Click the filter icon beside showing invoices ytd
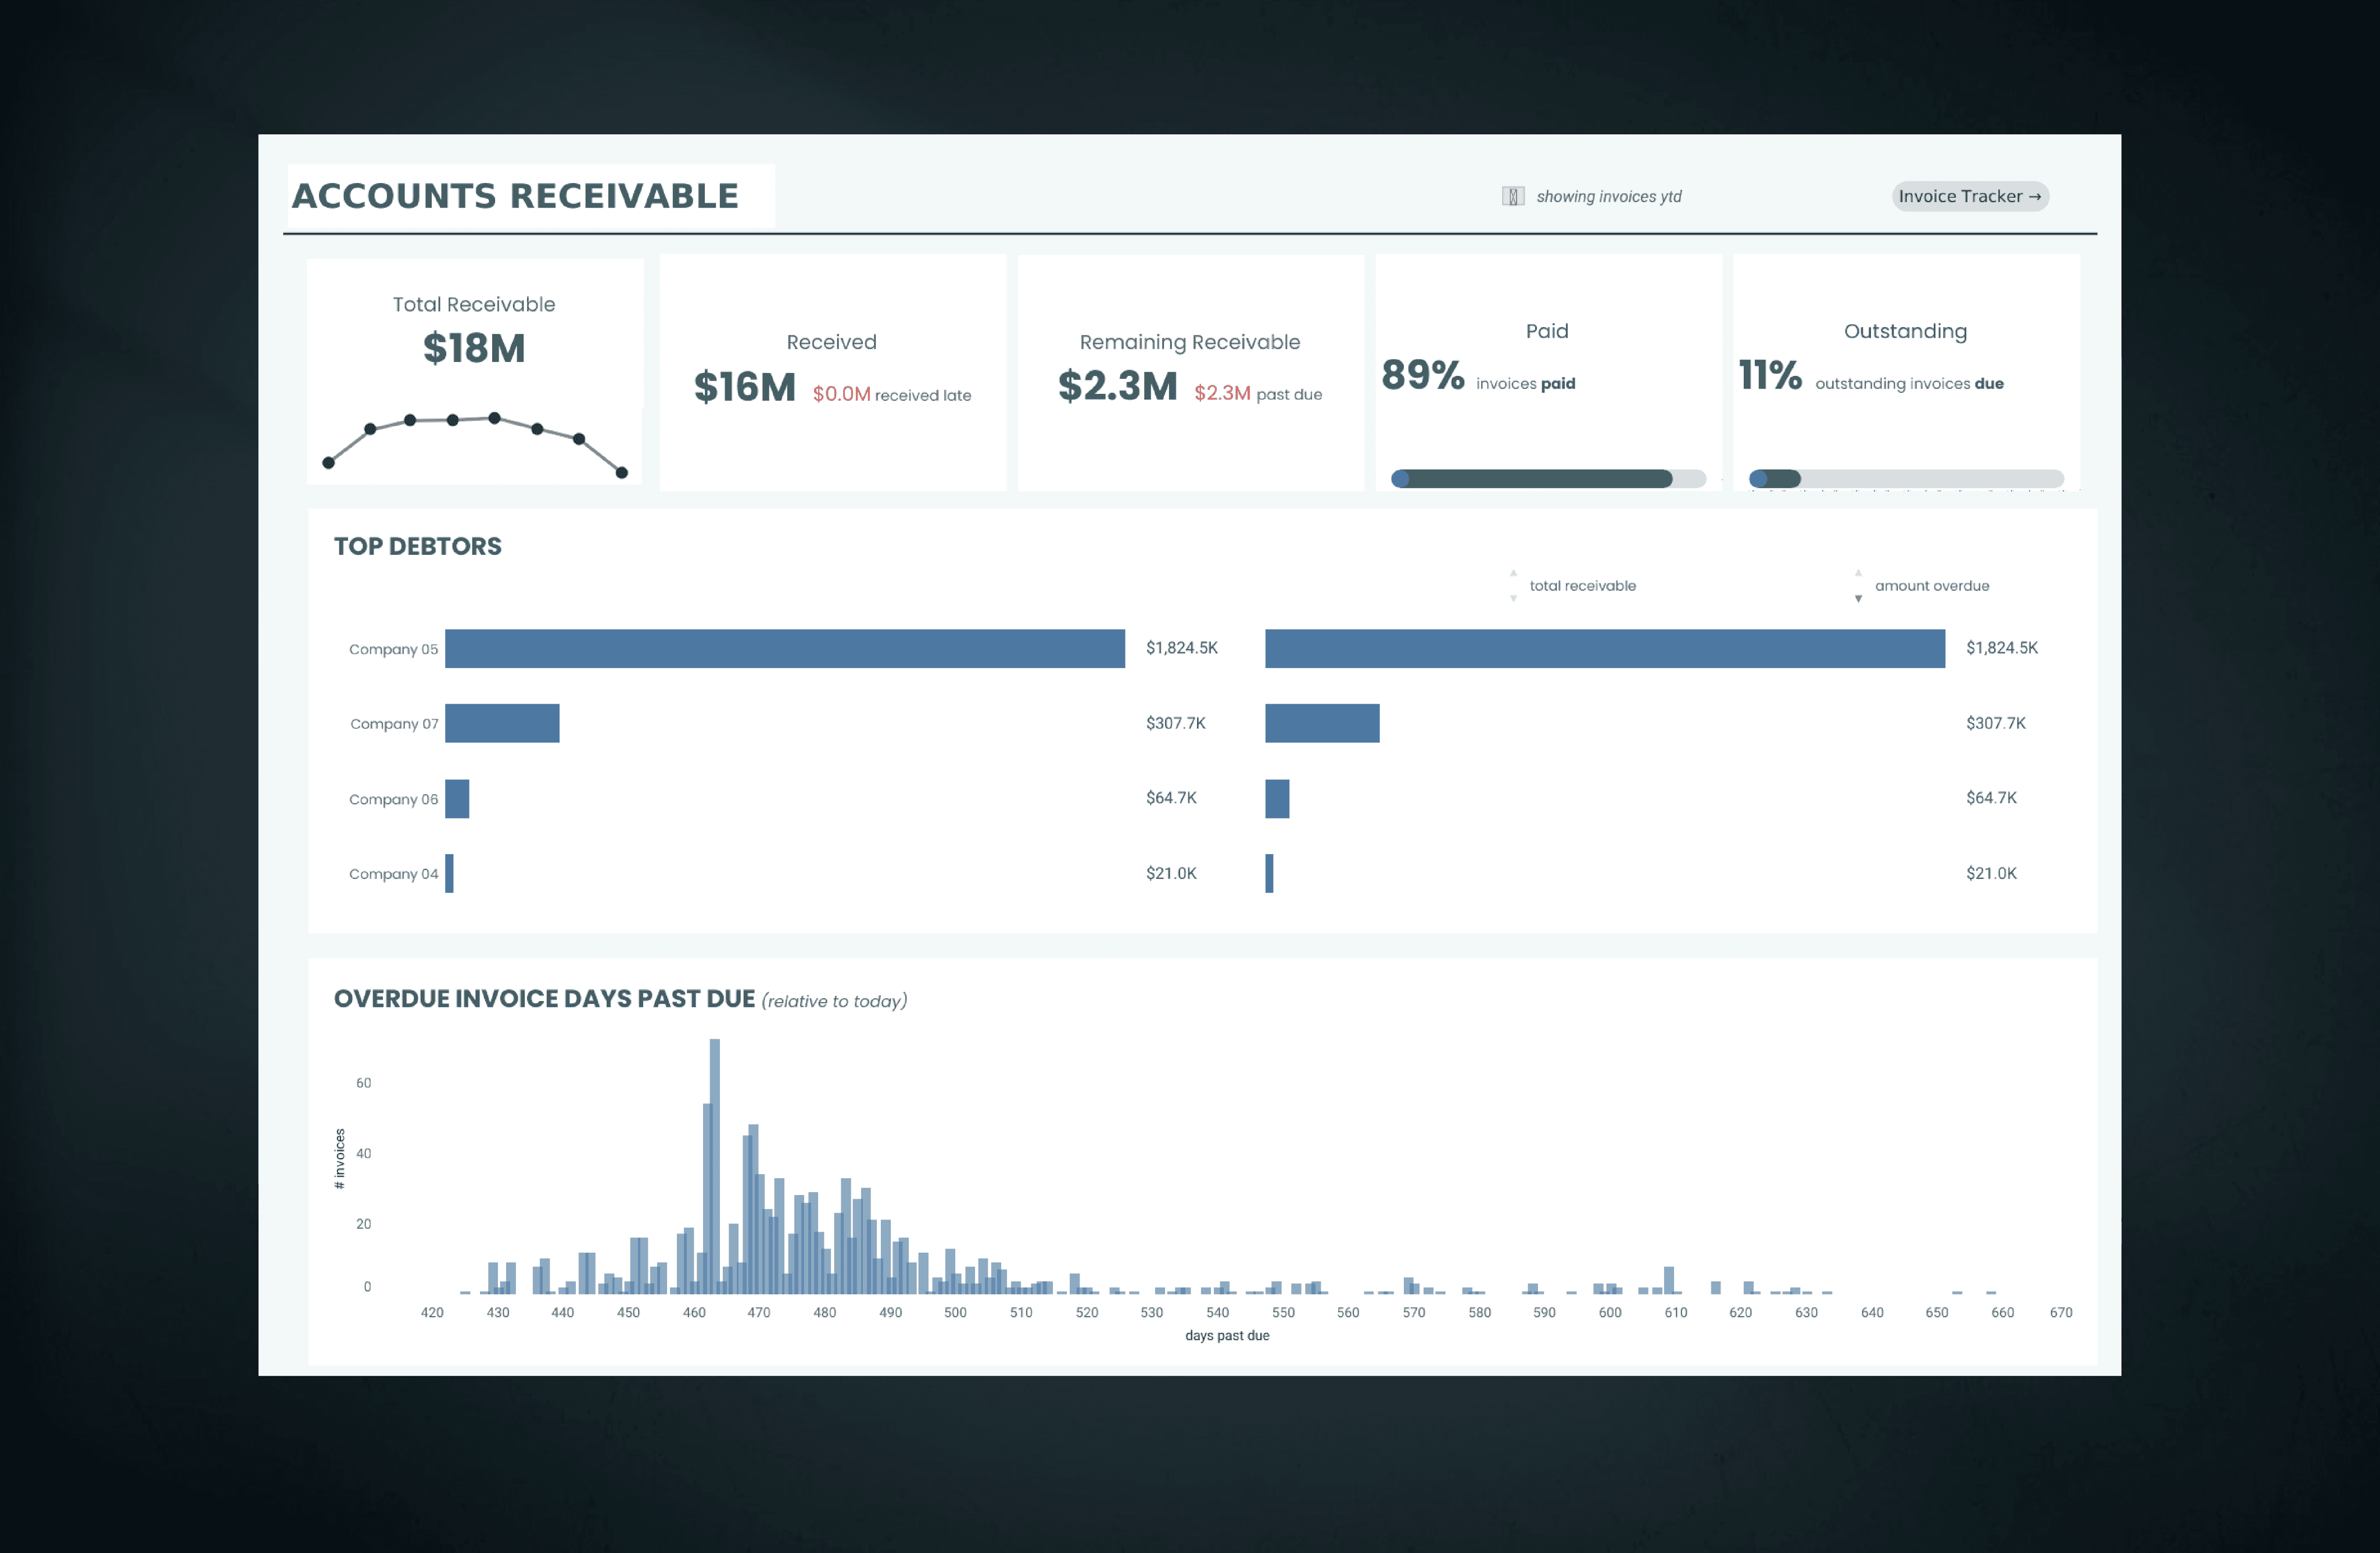Screen dimensions: 2380x1553 pyautogui.click(x=1512, y=196)
